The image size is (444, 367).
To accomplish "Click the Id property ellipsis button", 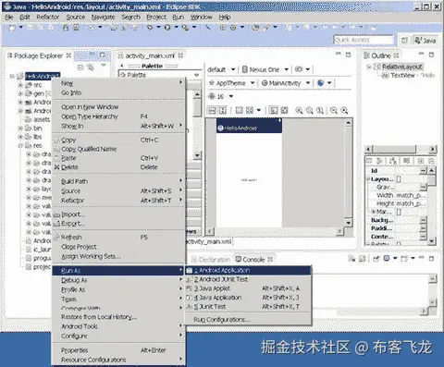I will coord(423,170).
